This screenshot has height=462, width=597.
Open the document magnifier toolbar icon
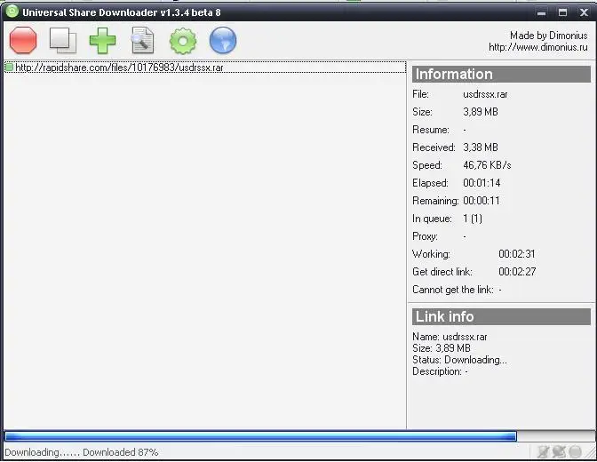(143, 40)
